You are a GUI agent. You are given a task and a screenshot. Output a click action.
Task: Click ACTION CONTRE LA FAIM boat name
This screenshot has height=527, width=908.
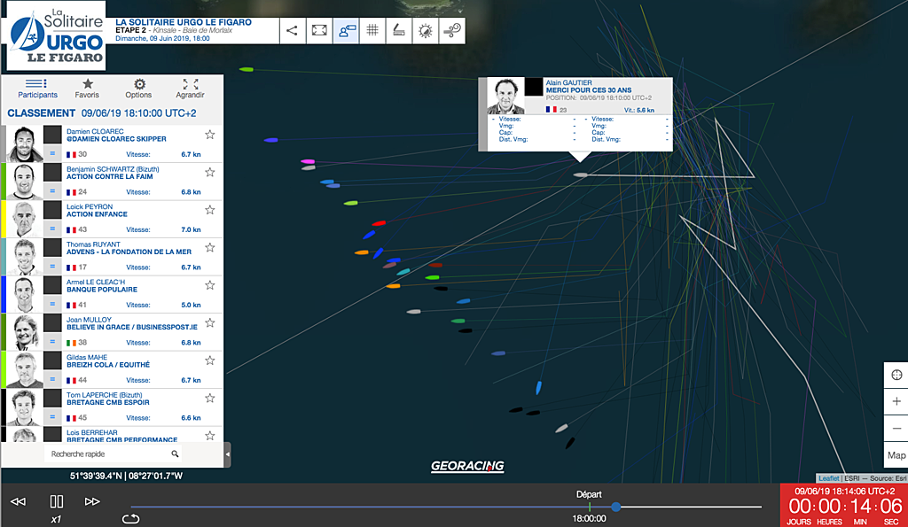pos(109,176)
